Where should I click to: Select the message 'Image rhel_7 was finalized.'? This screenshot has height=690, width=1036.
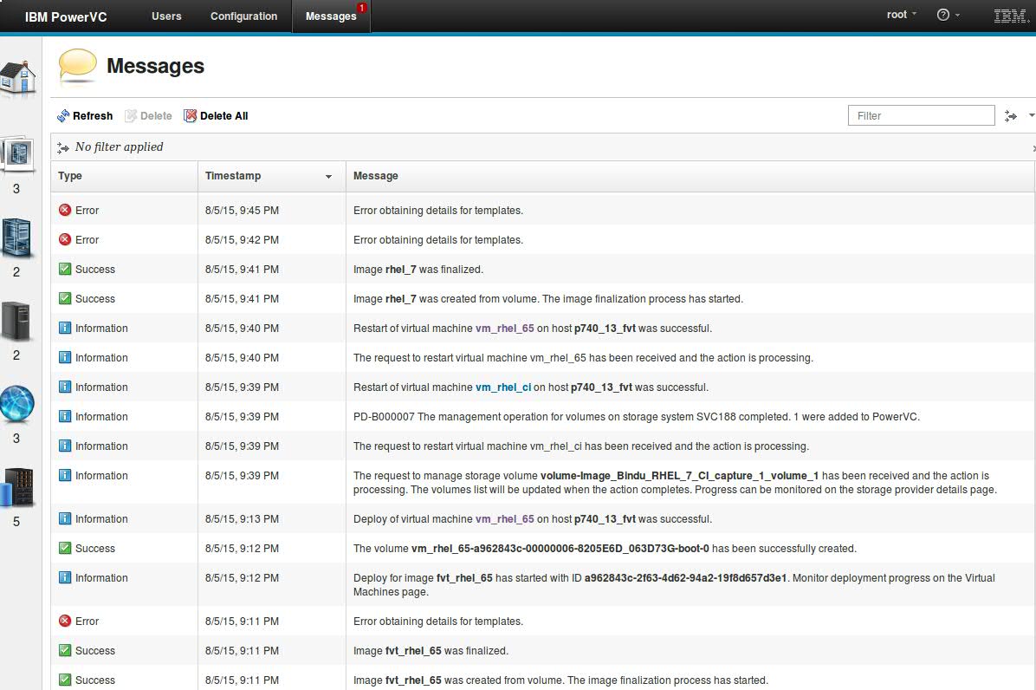click(x=418, y=270)
